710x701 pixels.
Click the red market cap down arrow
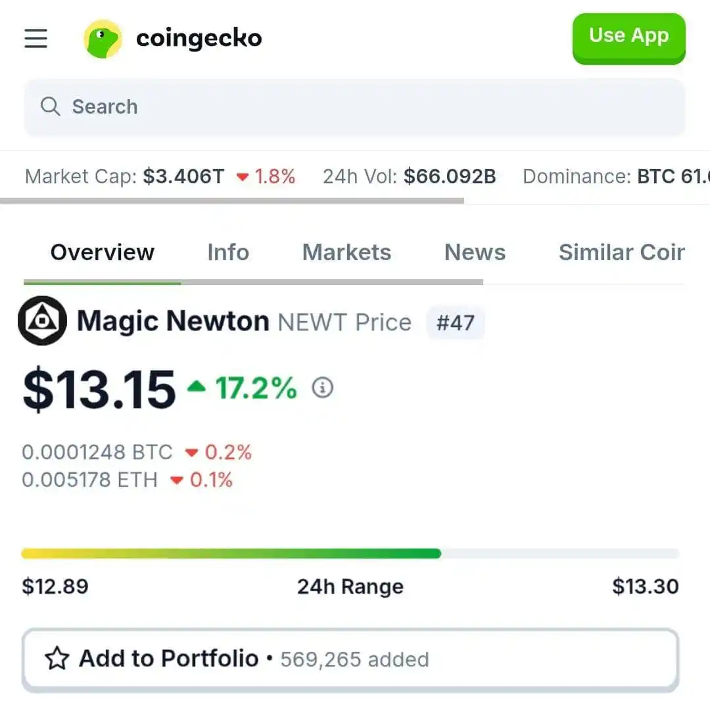[x=243, y=177]
